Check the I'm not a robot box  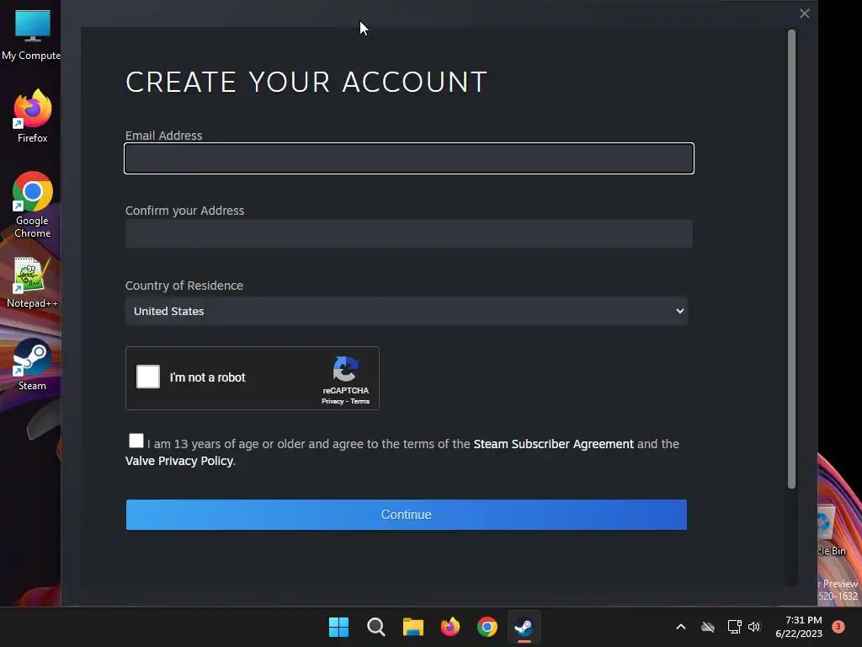pos(148,377)
